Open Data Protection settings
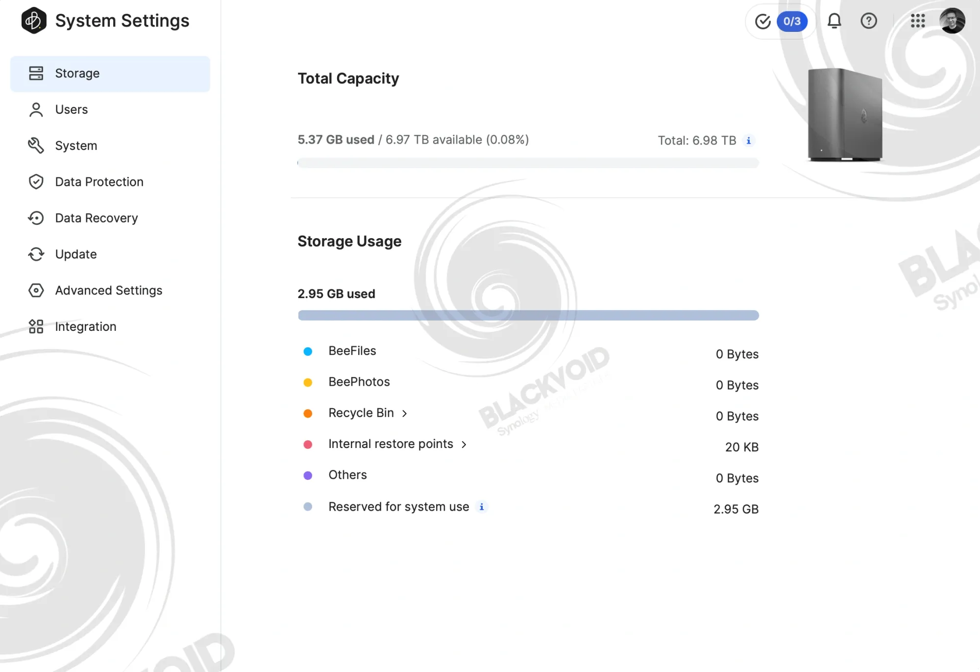Screen dimensions: 980x672 [110, 182]
